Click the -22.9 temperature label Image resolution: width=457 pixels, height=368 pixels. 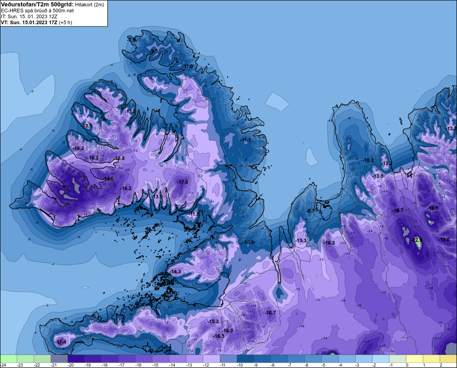click(x=416, y=240)
